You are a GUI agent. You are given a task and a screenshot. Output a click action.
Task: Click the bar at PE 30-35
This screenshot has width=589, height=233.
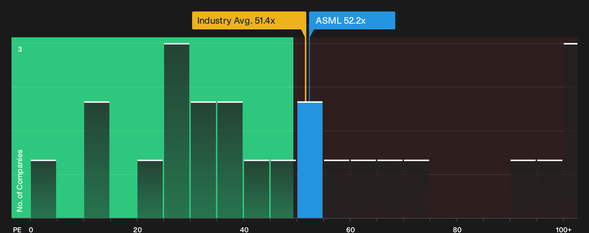coord(203,160)
